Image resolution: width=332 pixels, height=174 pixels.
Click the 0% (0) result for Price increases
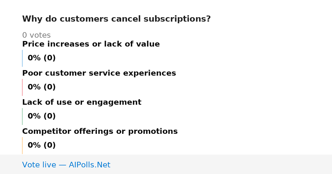pos(41,58)
